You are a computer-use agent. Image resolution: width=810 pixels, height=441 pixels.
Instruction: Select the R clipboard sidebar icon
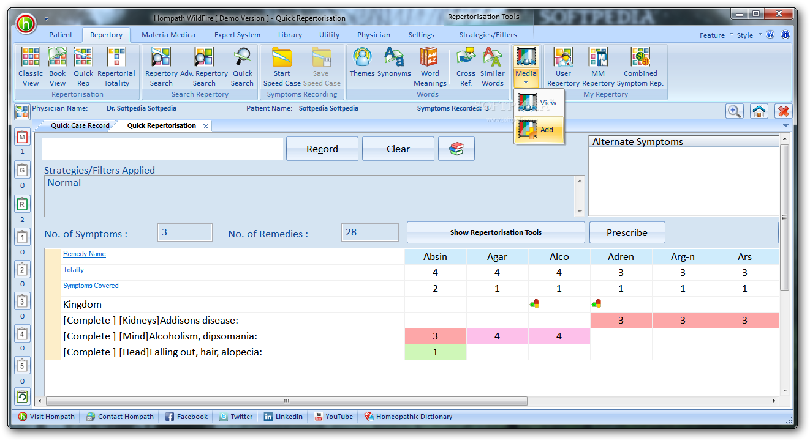coord(22,204)
